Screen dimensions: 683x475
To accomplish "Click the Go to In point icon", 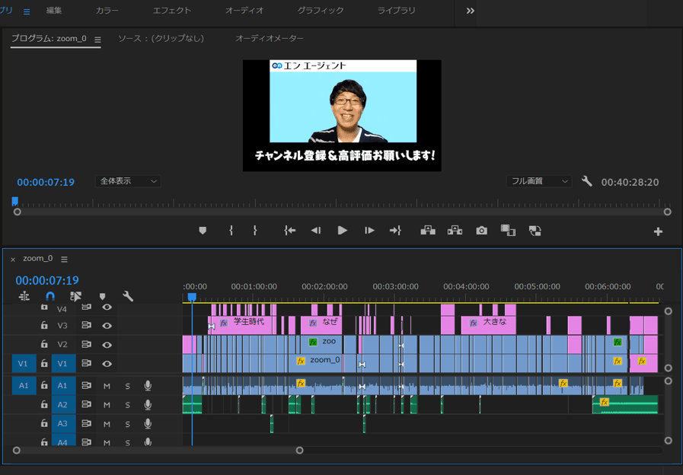I will pyautogui.click(x=289, y=231).
